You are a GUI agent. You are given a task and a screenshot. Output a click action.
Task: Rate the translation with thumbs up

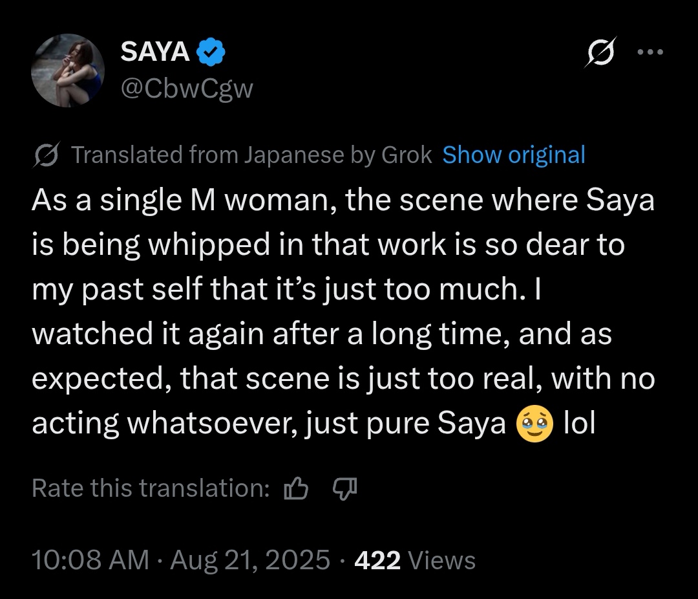coord(296,489)
